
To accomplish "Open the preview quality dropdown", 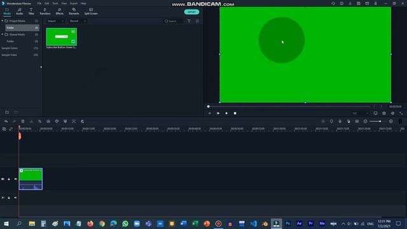I will (x=361, y=113).
